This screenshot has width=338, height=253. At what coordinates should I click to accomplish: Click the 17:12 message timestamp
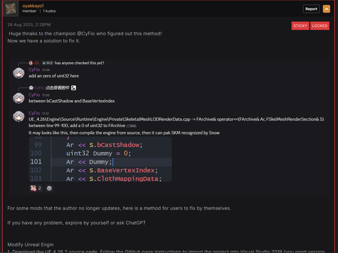pos(46,113)
